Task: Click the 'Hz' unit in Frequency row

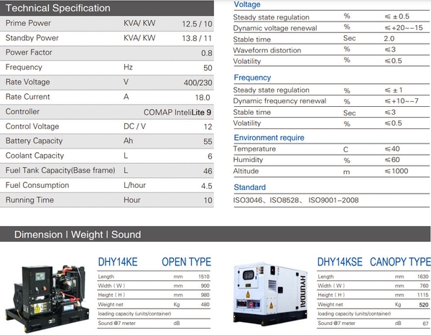Action: click(x=128, y=67)
